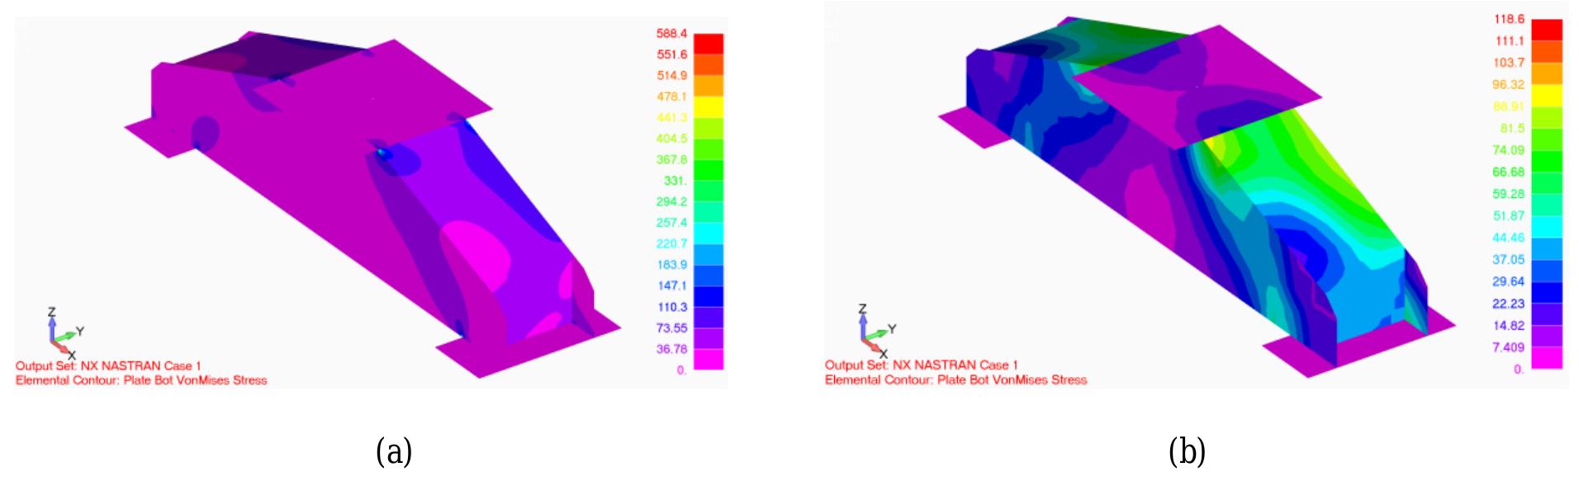
Task: Click the magenta bottom swatch in right legend
Action: coord(1546,357)
